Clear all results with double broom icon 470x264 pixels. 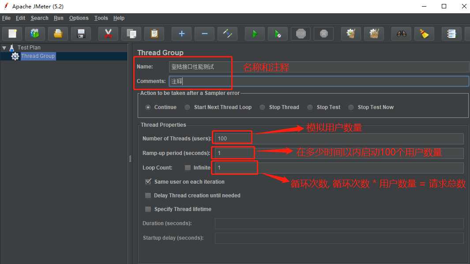coord(374,34)
